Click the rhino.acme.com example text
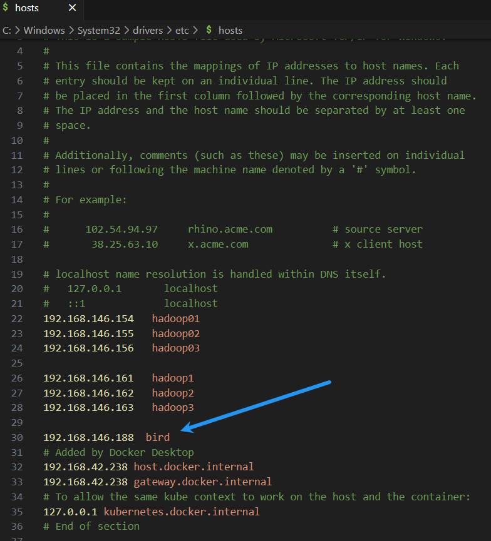This screenshot has height=541, width=491. (230, 230)
